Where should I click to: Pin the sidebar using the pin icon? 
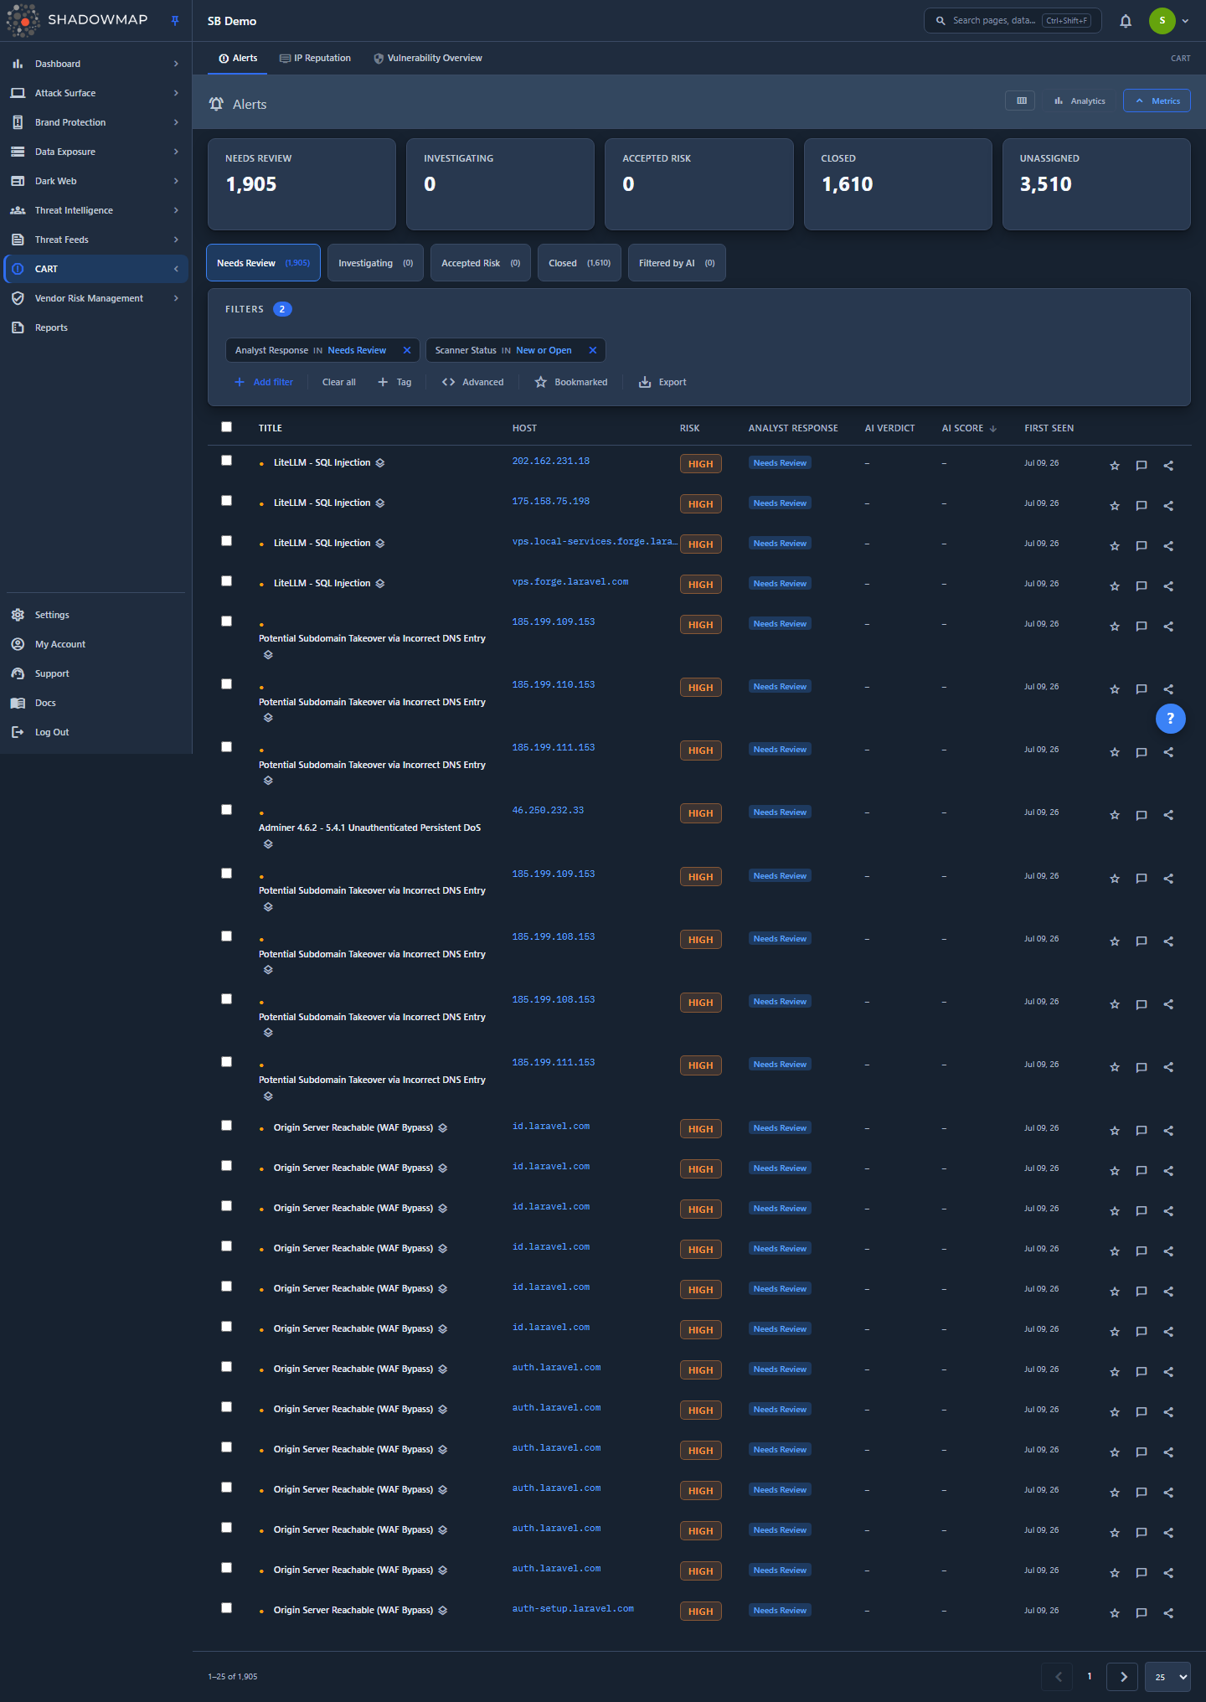175,21
